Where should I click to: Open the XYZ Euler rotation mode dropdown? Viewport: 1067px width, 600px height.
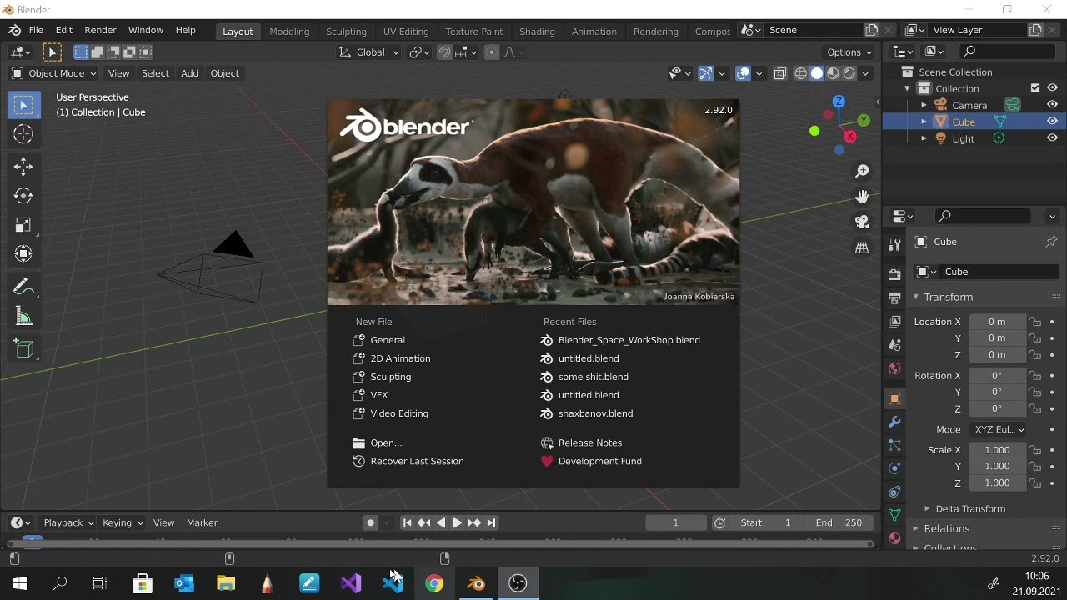click(x=998, y=429)
